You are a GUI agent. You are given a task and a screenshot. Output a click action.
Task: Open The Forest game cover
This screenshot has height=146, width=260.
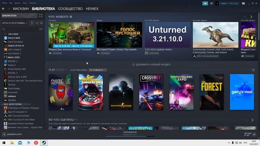[x=212, y=92]
